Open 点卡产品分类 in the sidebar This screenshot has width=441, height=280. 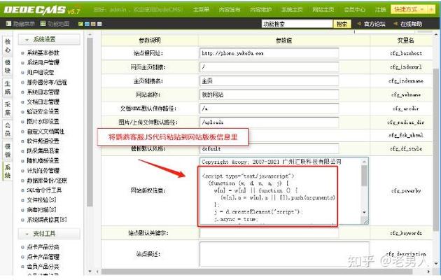(x=43, y=247)
